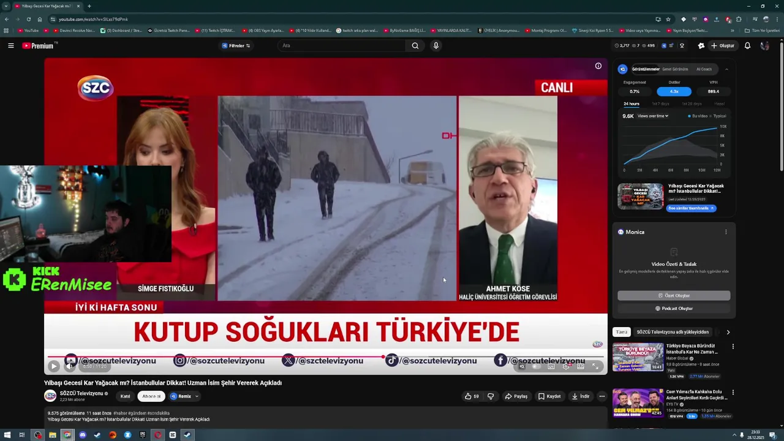Show hidden system tray icons
Image resolution: width=784 pixels, height=441 pixels.
[734, 435]
